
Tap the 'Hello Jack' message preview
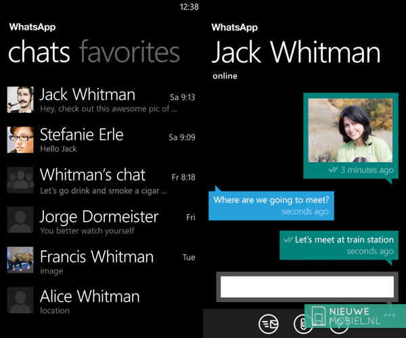(58, 149)
